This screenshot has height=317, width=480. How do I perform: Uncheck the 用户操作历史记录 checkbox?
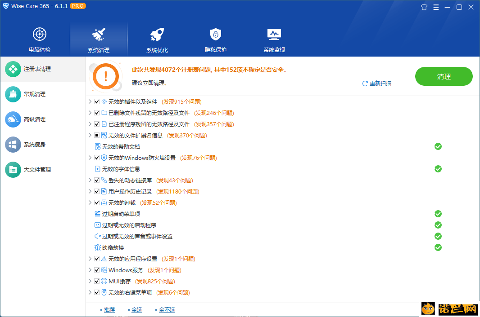click(97, 191)
